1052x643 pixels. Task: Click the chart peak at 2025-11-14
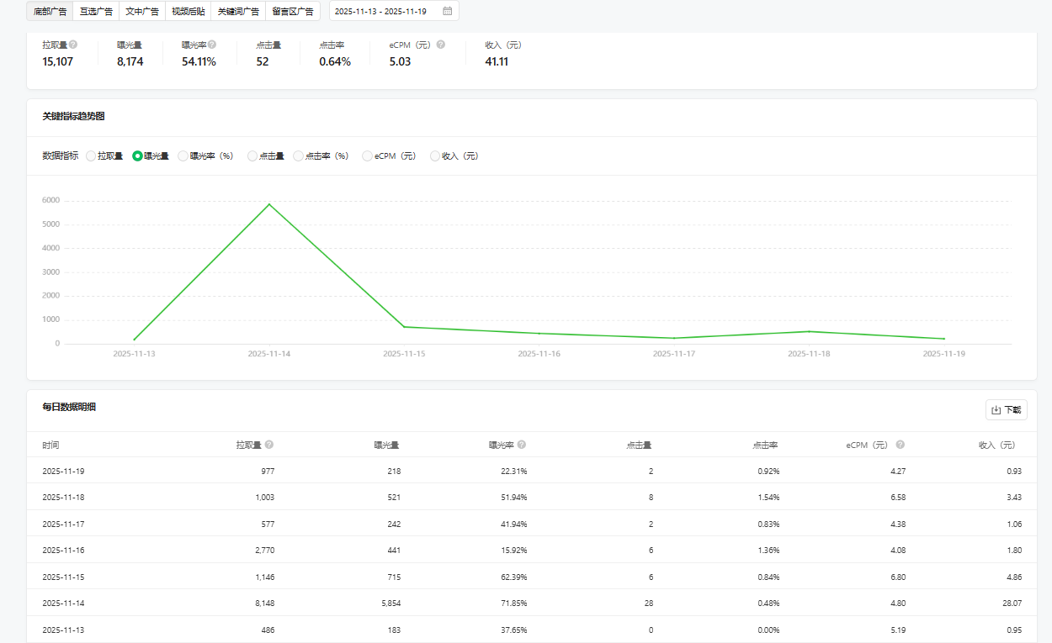point(269,204)
